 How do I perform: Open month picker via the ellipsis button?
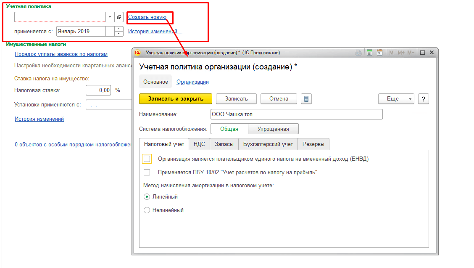point(110,31)
